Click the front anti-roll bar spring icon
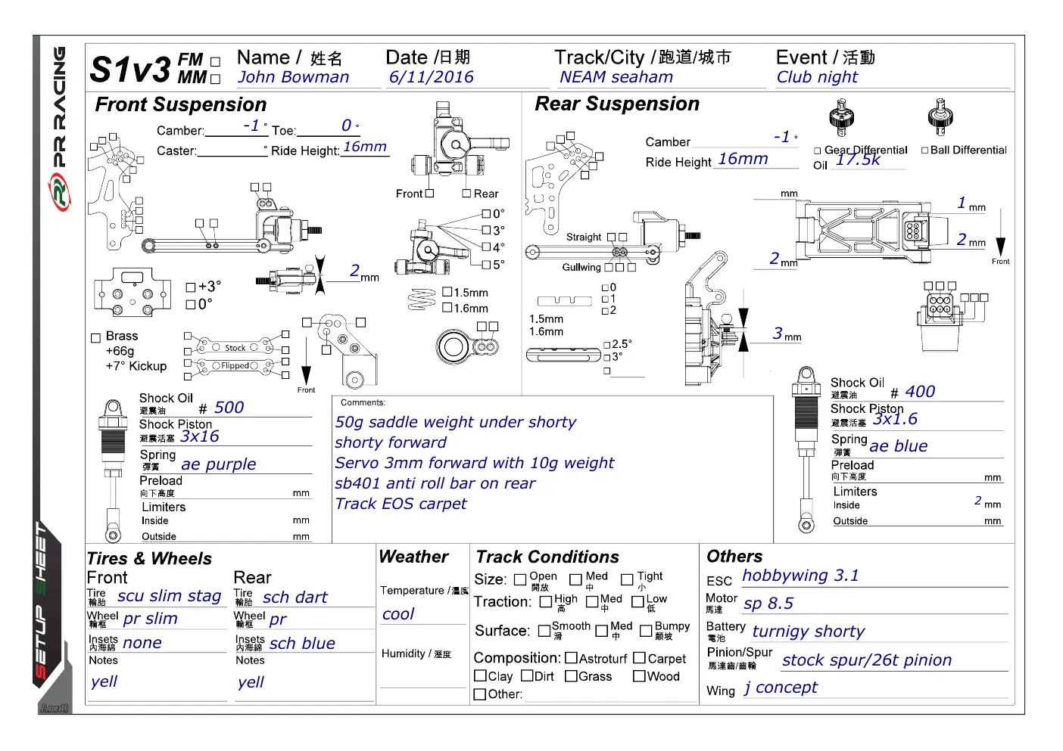This screenshot has height=751, width=1063. point(422,300)
